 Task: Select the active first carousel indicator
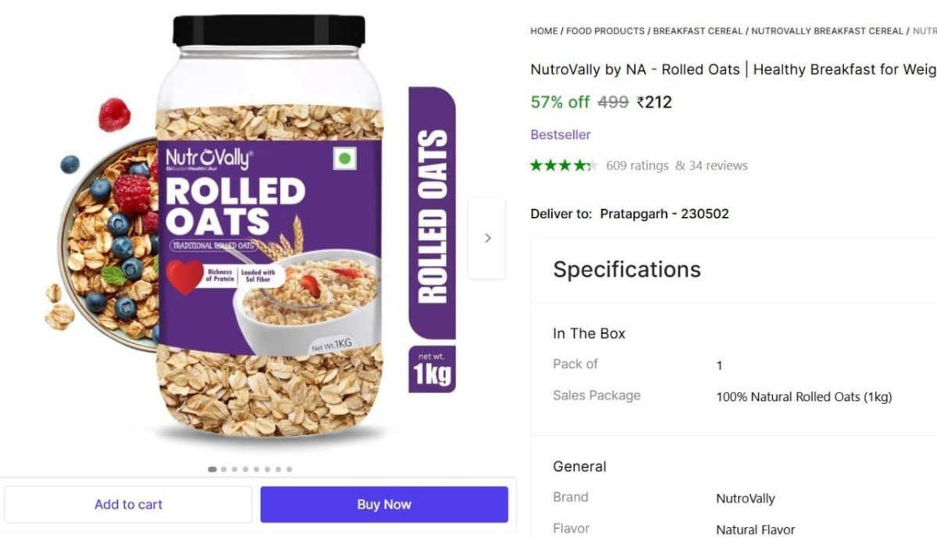(x=212, y=469)
